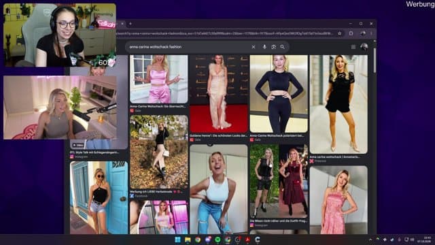Open the pink patterned dress image
Viewport: 435px width, 245px height.
click(x=338, y=200)
